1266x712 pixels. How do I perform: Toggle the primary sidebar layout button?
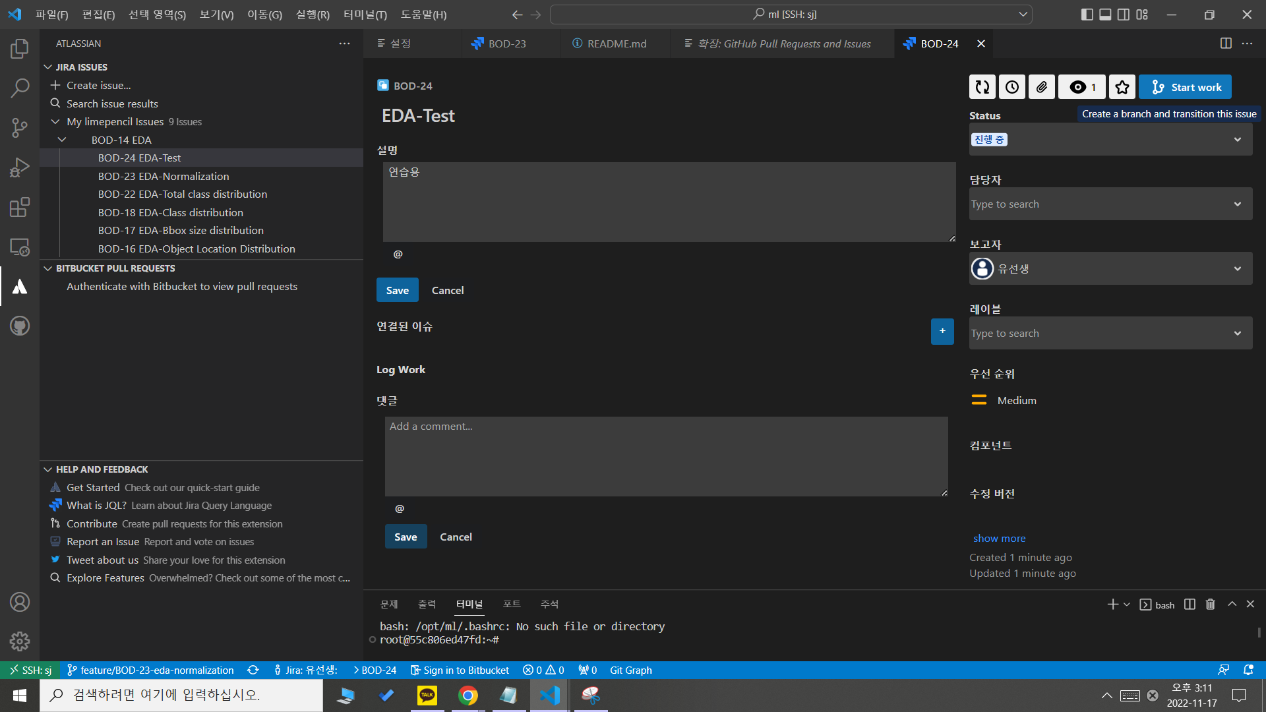click(x=1087, y=15)
